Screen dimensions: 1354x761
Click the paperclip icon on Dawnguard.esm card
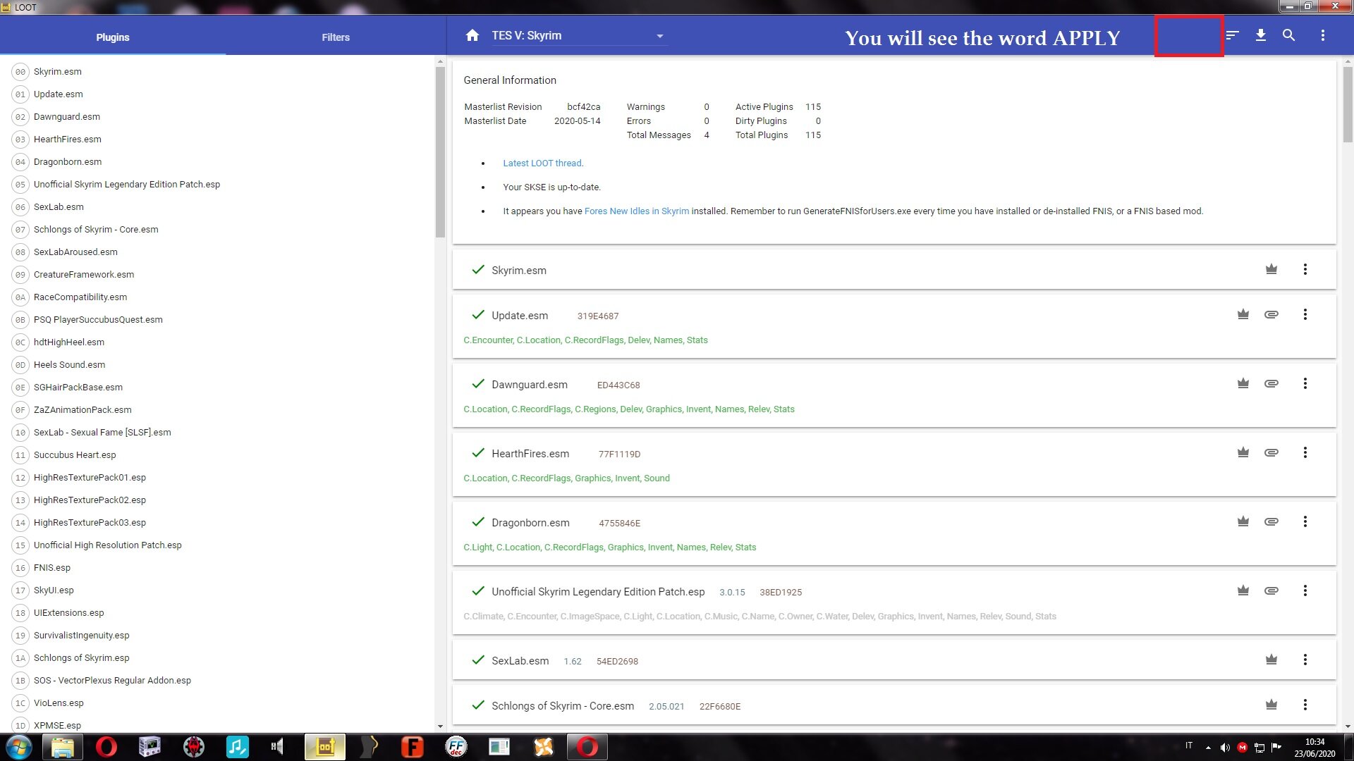pos(1271,383)
